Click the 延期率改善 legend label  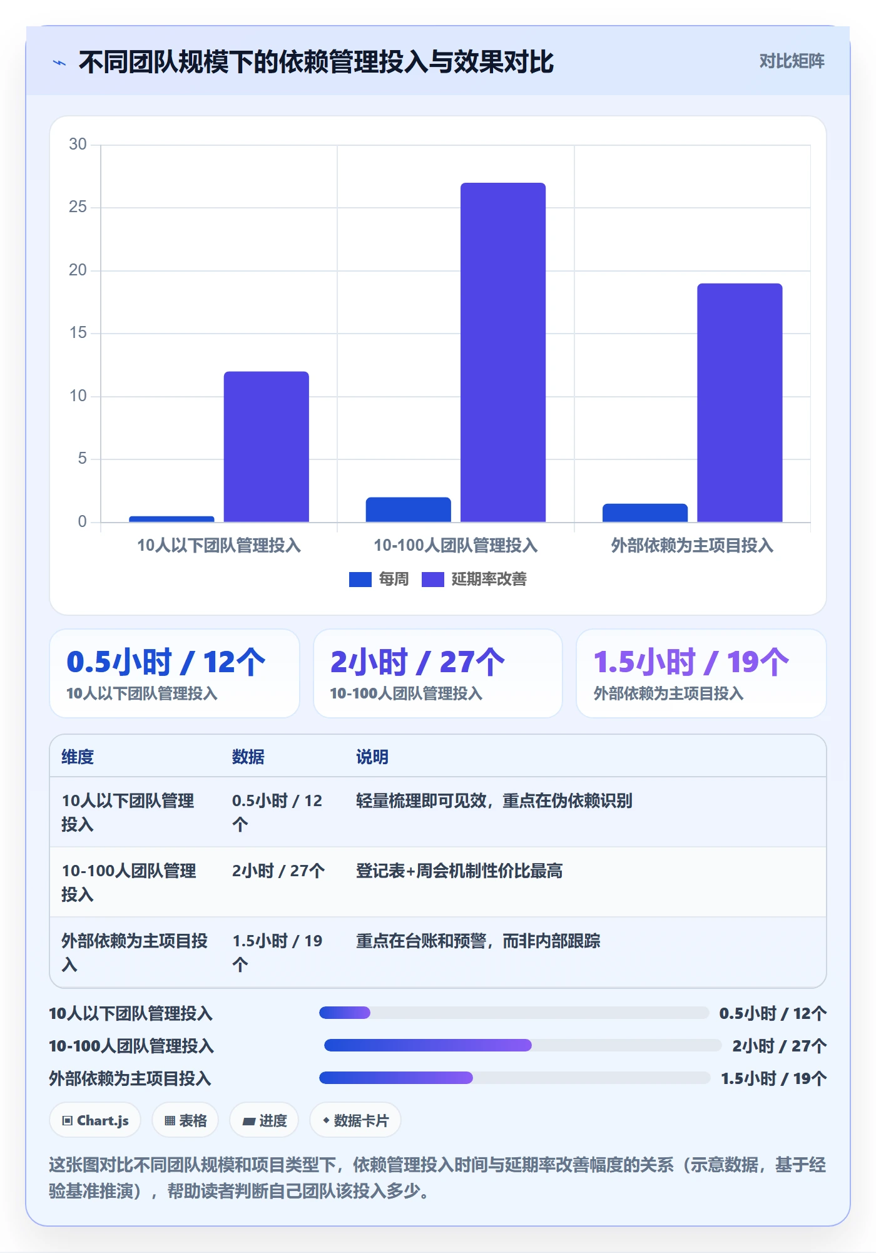pyautogui.click(x=489, y=580)
